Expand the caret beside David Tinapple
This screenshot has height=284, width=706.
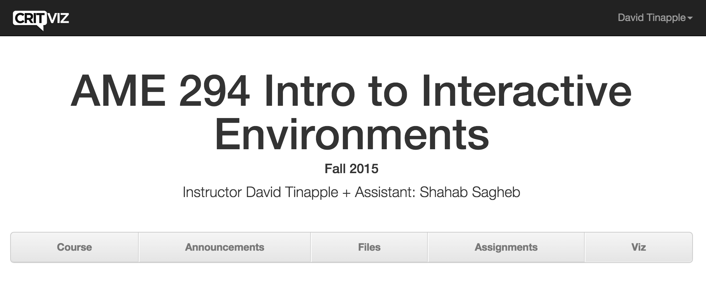[690, 18]
